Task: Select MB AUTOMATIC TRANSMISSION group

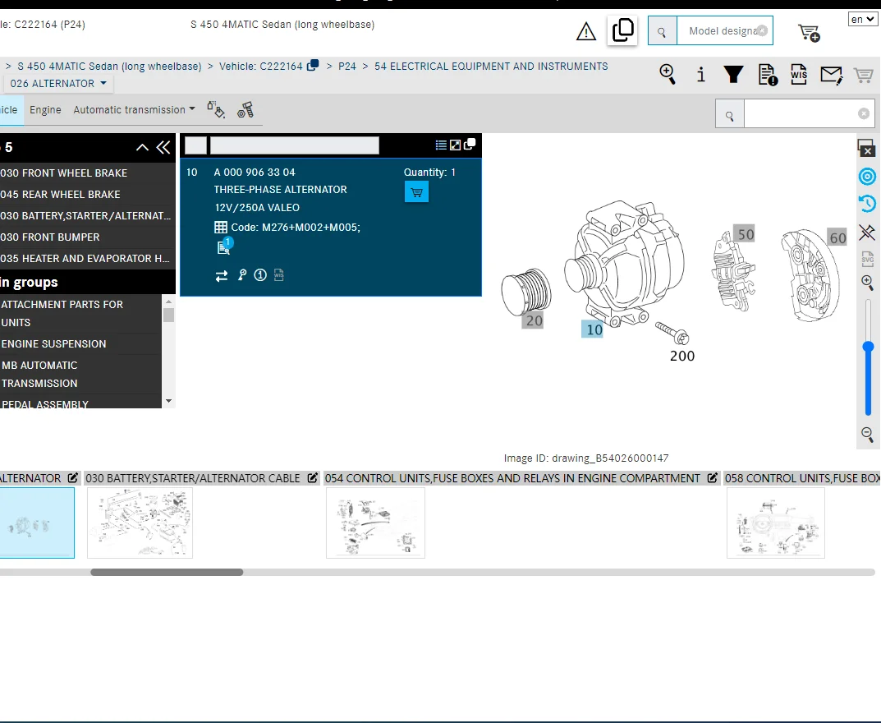Action: [81, 375]
